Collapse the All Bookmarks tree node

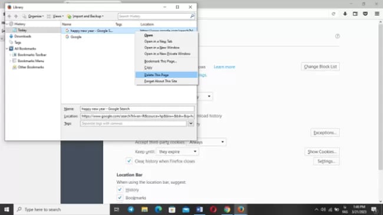tap(7, 49)
